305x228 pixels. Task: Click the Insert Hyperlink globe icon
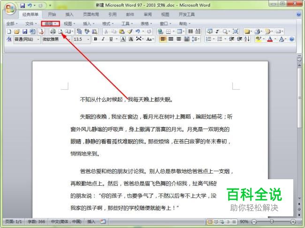tap(160, 31)
